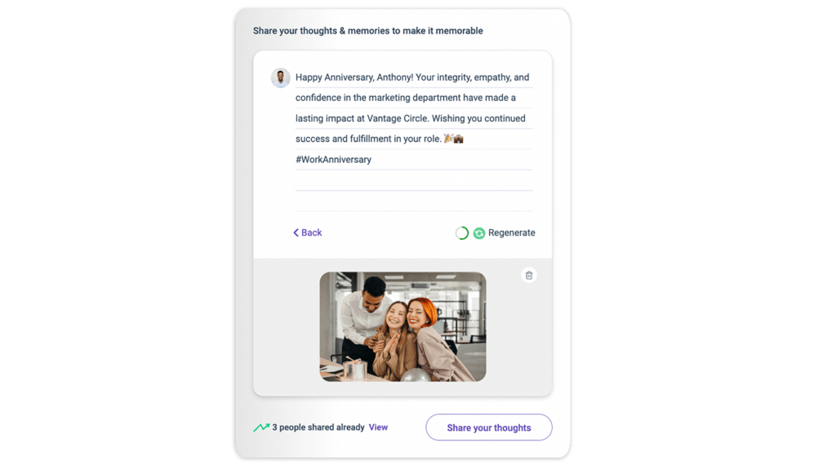Screen dimensions: 836x468
Task: Click the empty line below the hashtag
Action: [x=414, y=180]
